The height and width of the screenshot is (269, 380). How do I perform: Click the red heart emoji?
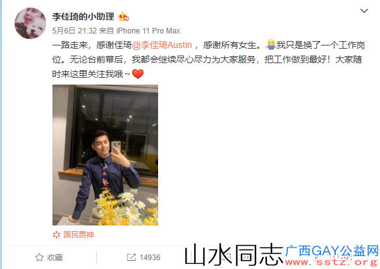[x=138, y=74]
